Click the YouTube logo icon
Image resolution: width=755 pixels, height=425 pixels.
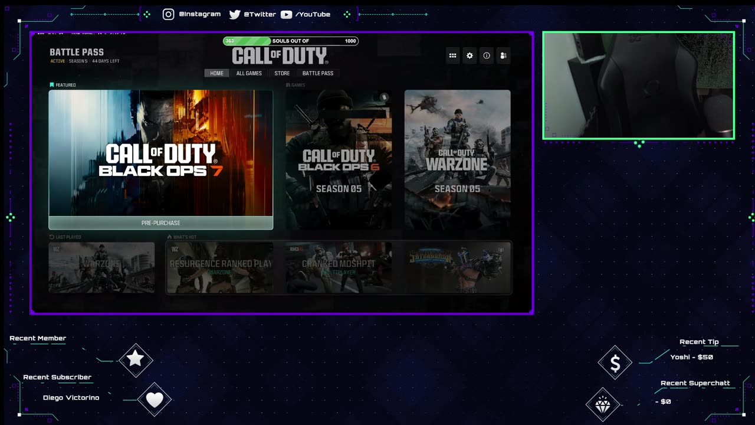click(x=286, y=14)
